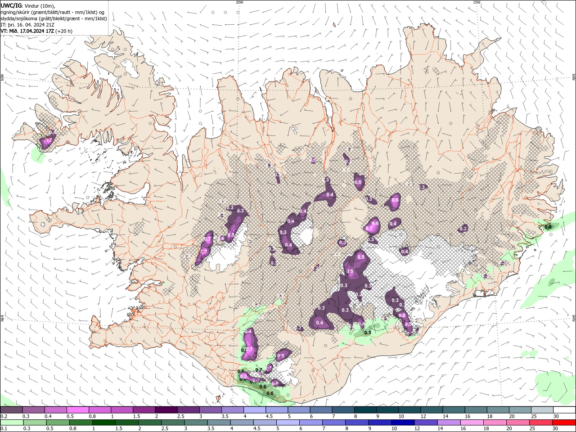Click the '30' label under the bottom legend row

[556, 429]
